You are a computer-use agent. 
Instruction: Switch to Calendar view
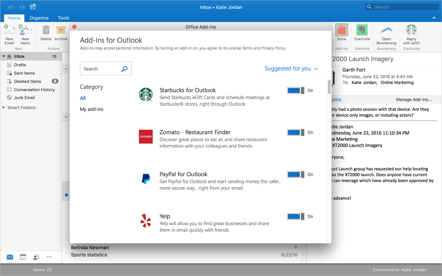point(23,257)
